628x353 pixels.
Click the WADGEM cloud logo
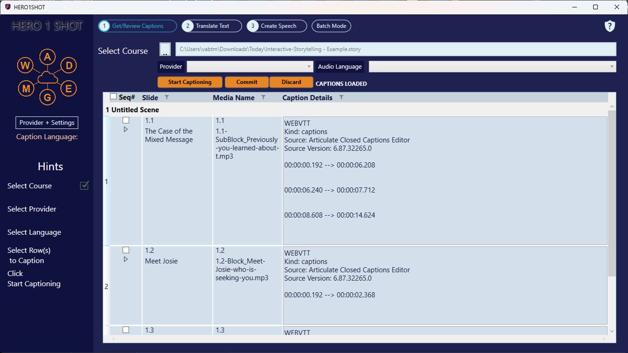tap(47, 77)
